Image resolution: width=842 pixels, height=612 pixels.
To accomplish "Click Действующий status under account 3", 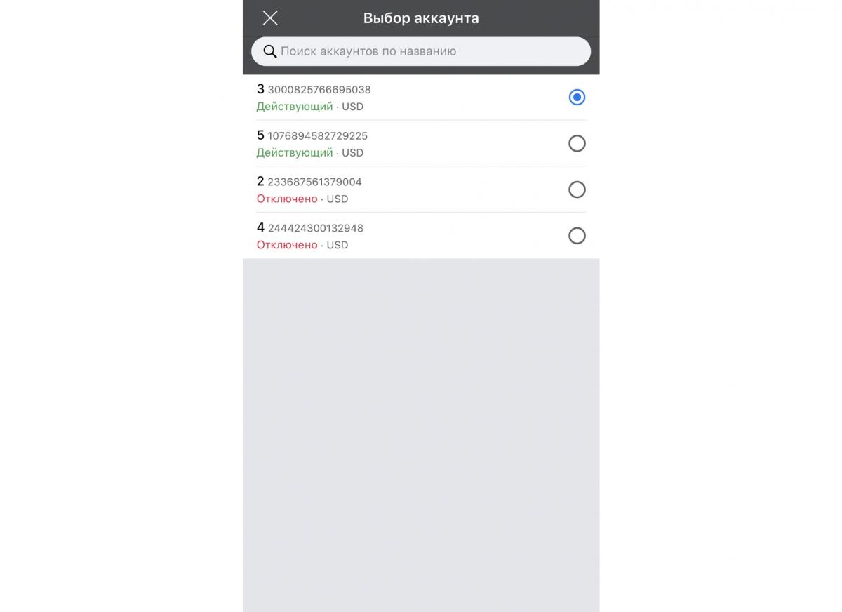I will [x=295, y=107].
